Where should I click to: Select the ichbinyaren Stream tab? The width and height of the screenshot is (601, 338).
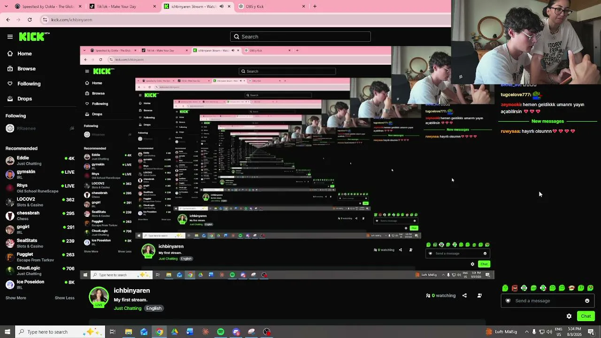click(x=198, y=7)
